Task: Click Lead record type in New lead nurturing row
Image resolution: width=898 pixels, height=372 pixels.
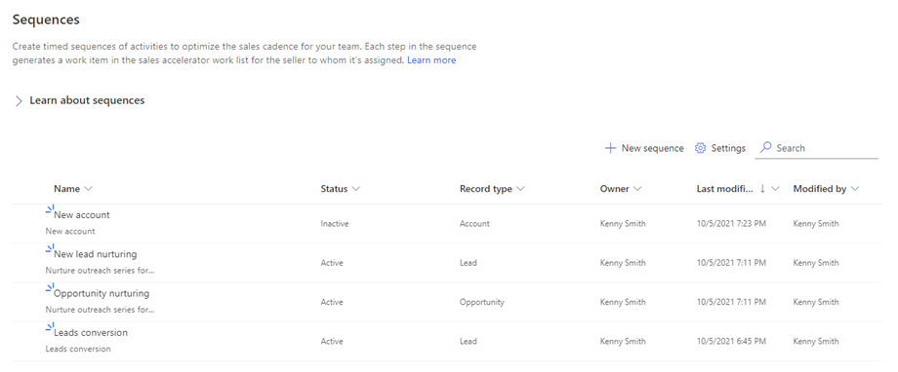Action: [469, 264]
